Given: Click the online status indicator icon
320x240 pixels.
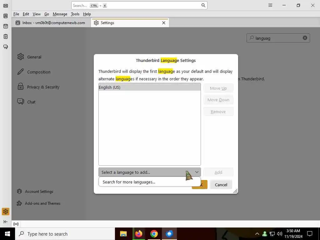Looking at the screenshot, I should [16, 224].
